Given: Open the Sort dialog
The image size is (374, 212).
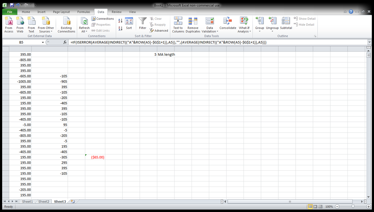Looking at the screenshot, I should click(x=129, y=24).
